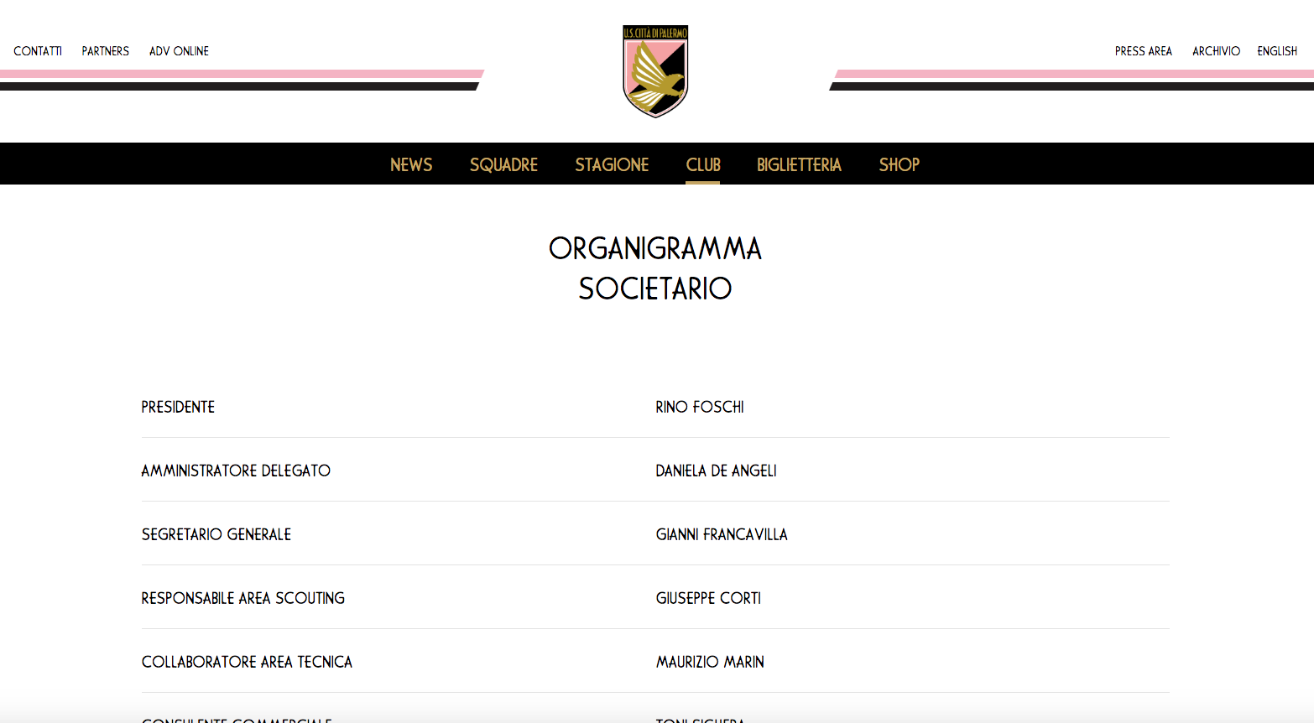Open the Press Area link
This screenshot has height=723, width=1314.
click(1143, 51)
